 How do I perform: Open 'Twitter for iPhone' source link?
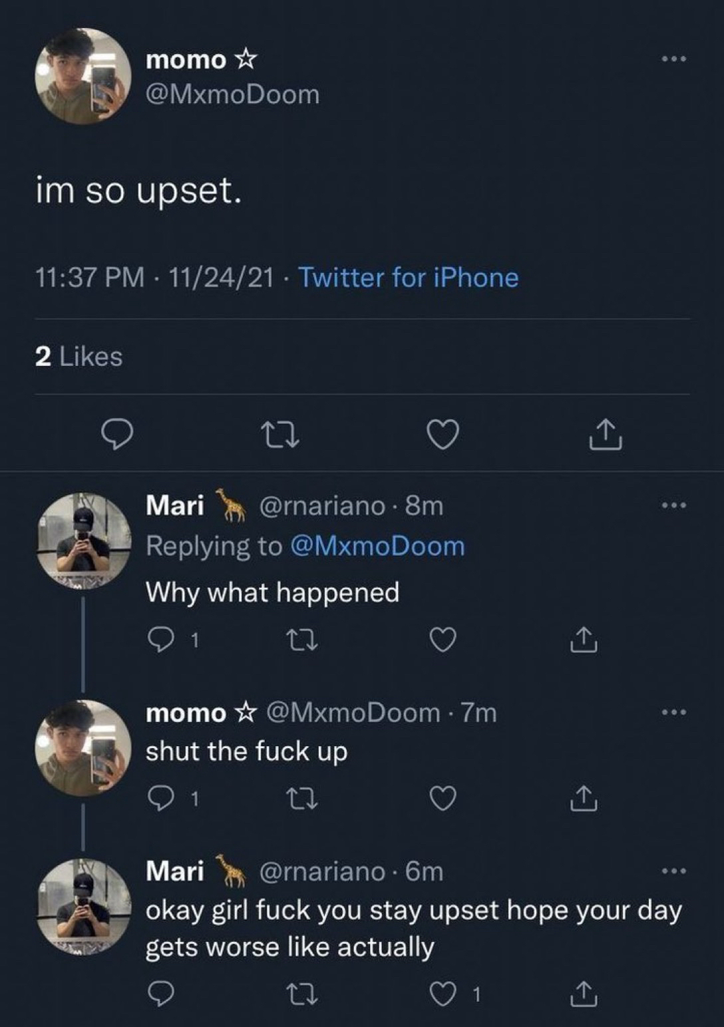[x=408, y=278]
